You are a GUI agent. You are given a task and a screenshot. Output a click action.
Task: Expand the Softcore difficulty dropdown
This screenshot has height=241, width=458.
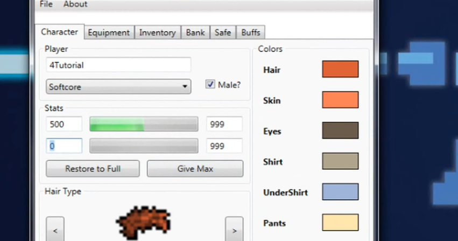click(118, 87)
